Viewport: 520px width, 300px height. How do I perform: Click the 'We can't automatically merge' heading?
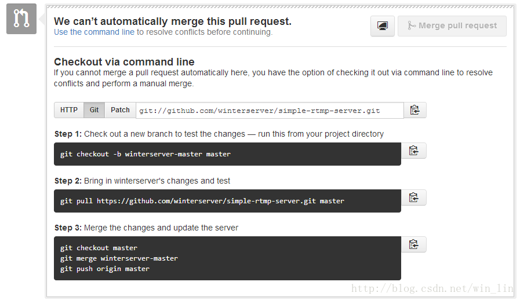click(x=172, y=21)
